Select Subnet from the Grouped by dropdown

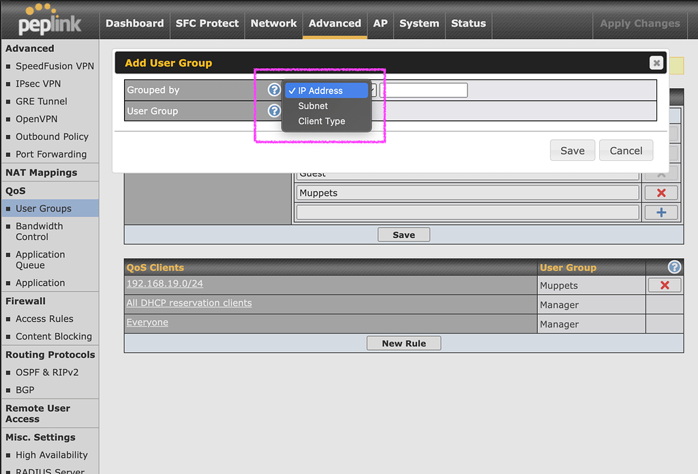point(312,106)
